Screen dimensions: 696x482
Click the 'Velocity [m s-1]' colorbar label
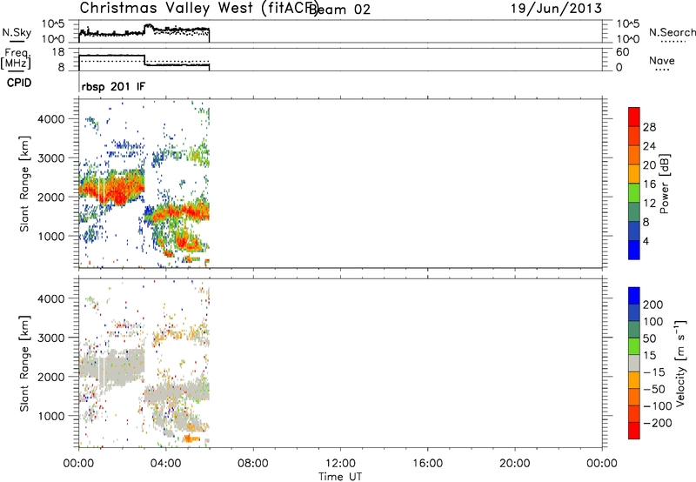[x=680, y=364]
